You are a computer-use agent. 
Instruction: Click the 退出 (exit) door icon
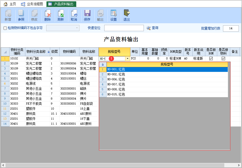click(x=127, y=13)
